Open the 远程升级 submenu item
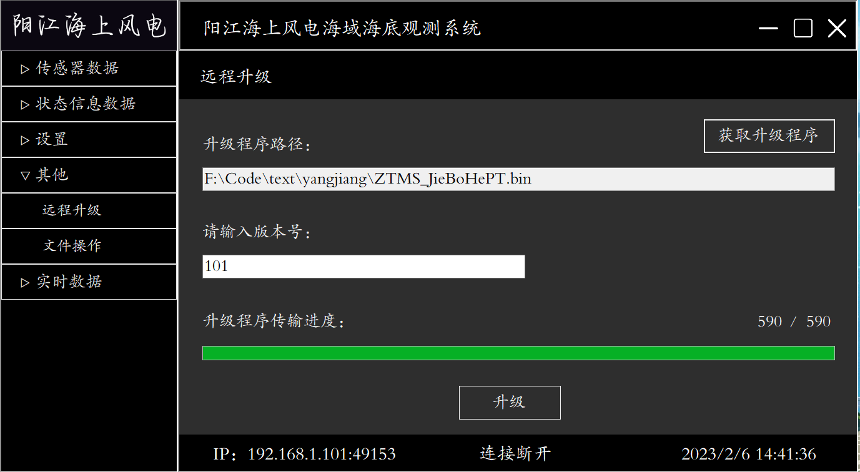The height and width of the screenshot is (472, 860). coord(89,210)
